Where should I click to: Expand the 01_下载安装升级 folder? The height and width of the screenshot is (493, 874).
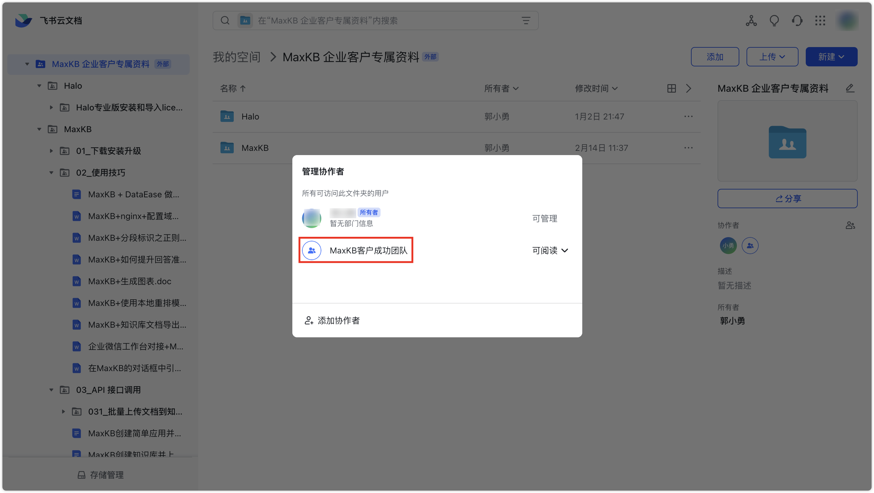point(51,151)
